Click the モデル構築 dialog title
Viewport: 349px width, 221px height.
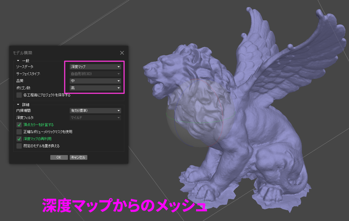(x=22, y=53)
